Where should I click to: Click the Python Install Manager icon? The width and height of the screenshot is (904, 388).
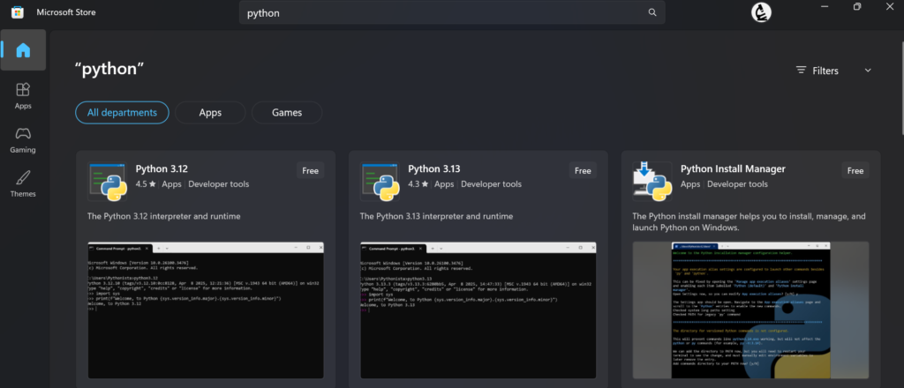(652, 181)
